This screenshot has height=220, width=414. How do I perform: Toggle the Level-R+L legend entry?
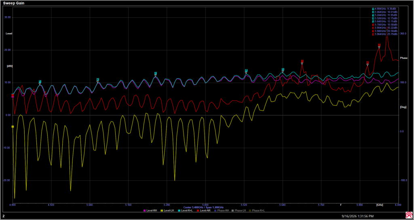pos(186,211)
